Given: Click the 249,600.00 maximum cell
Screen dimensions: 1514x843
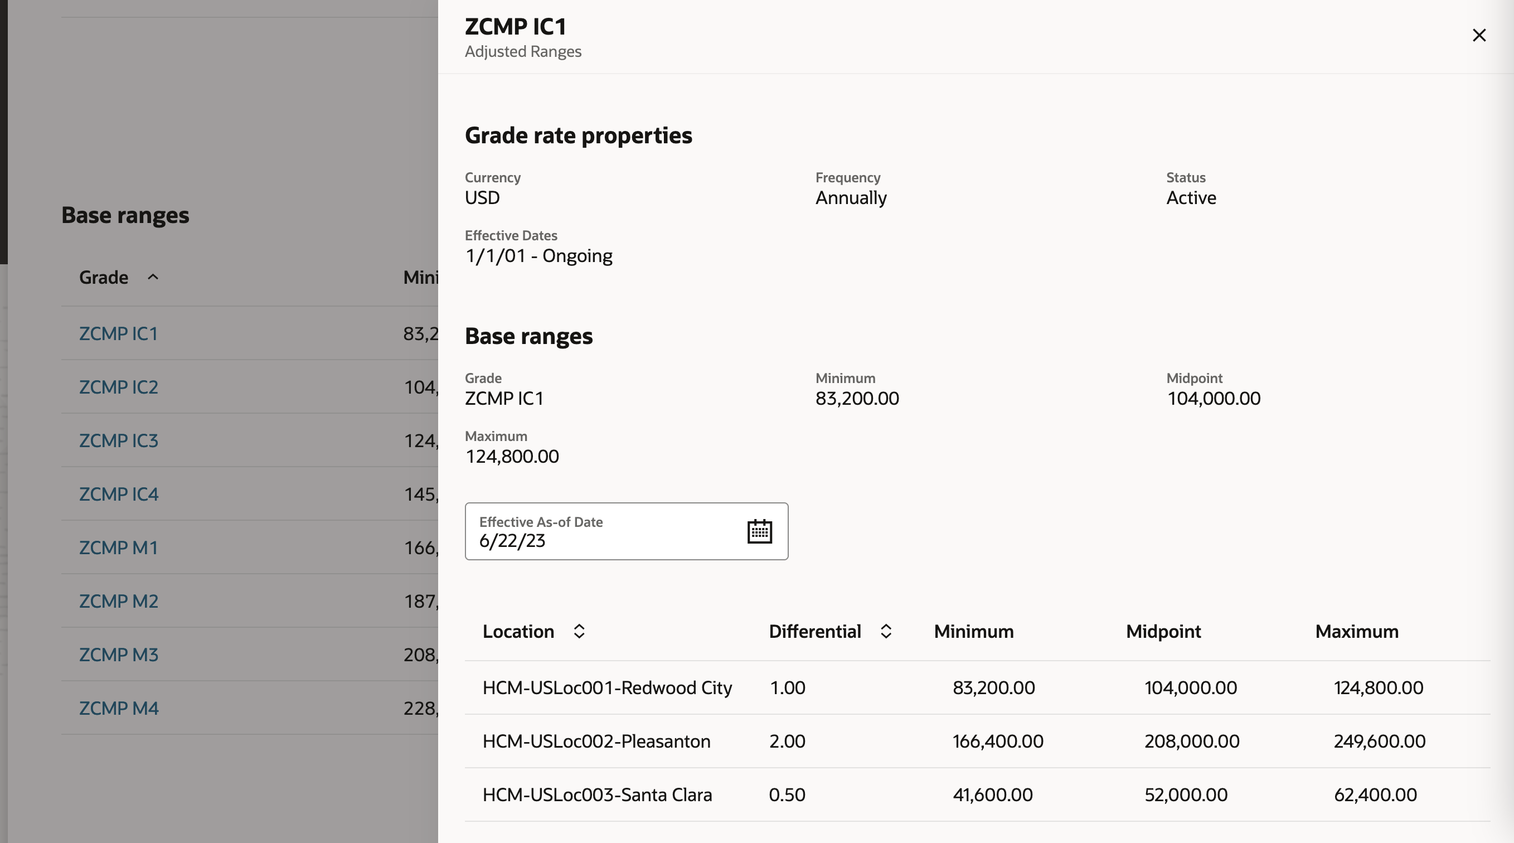Looking at the screenshot, I should 1380,742.
